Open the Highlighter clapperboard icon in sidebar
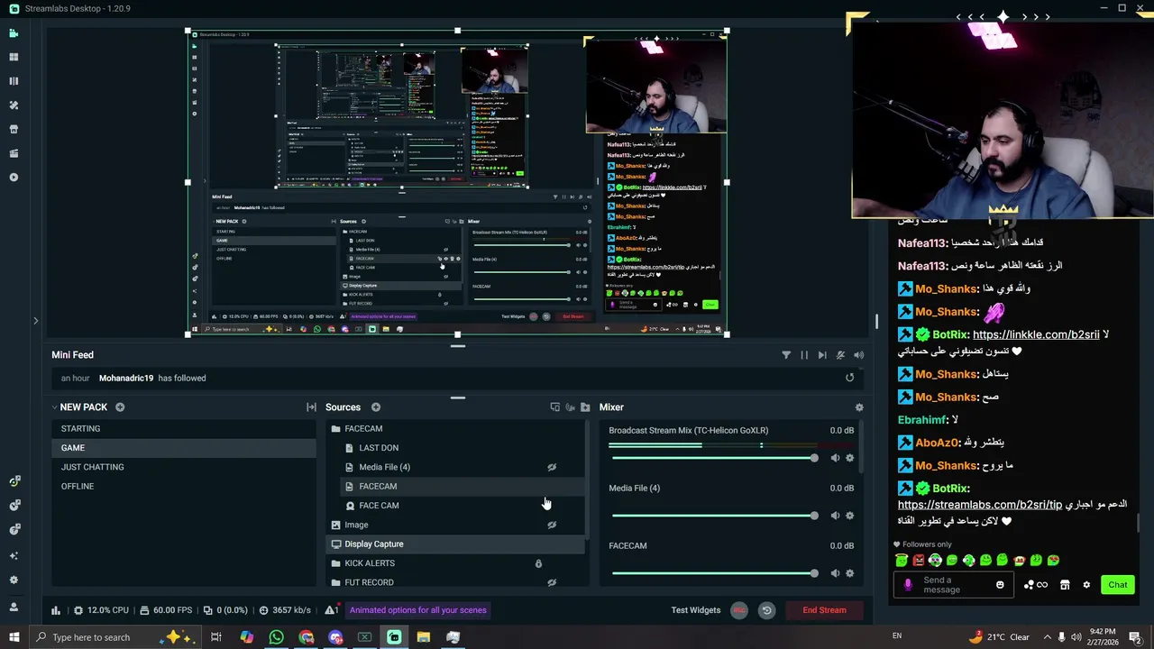This screenshot has height=649, width=1154. pyautogui.click(x=14, y=153)
